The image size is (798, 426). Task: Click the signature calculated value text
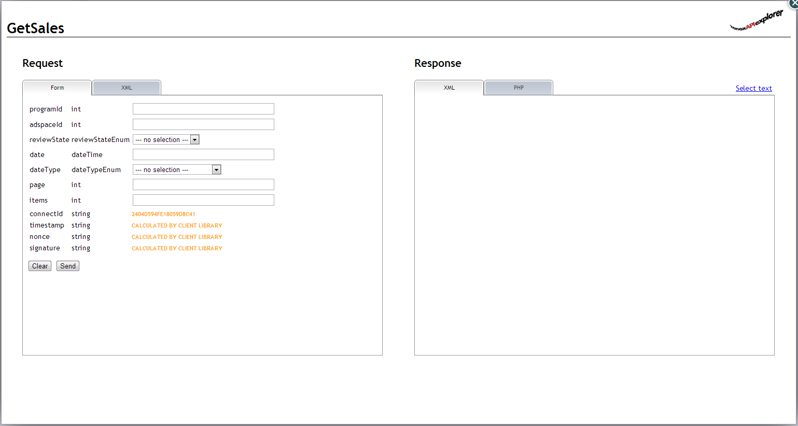(177, 248)
